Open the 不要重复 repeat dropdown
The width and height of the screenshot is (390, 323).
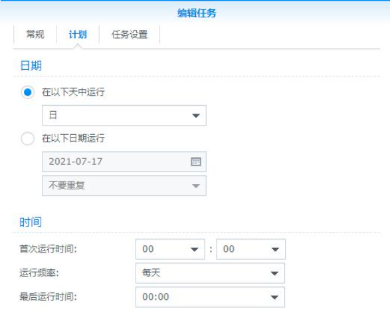(124, 186)
